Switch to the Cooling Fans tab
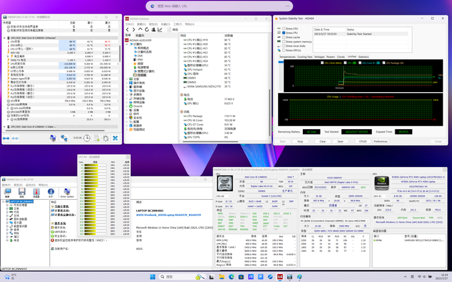 305,57
